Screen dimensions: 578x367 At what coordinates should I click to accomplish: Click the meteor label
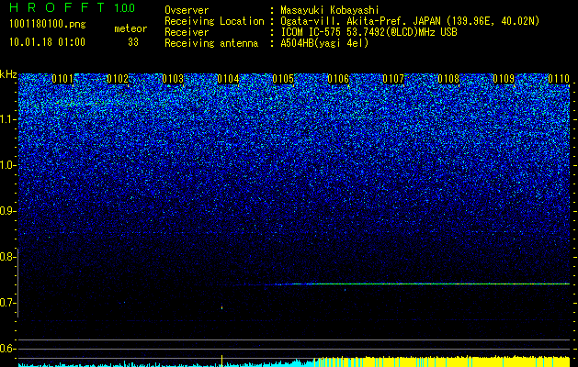[130, 28]
